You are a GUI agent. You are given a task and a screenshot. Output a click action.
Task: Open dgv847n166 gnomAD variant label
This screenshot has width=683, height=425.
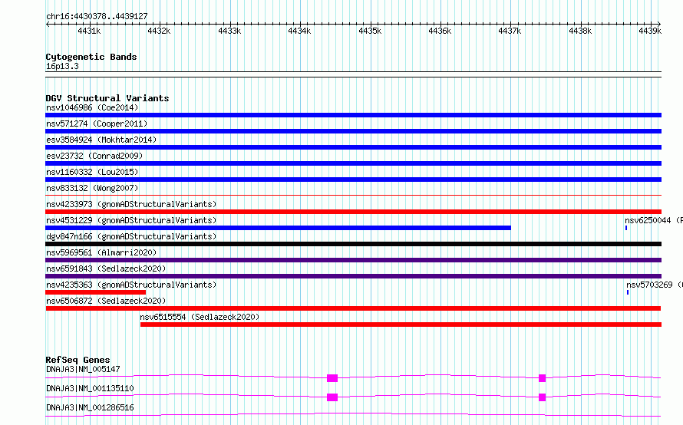[131, 236]
